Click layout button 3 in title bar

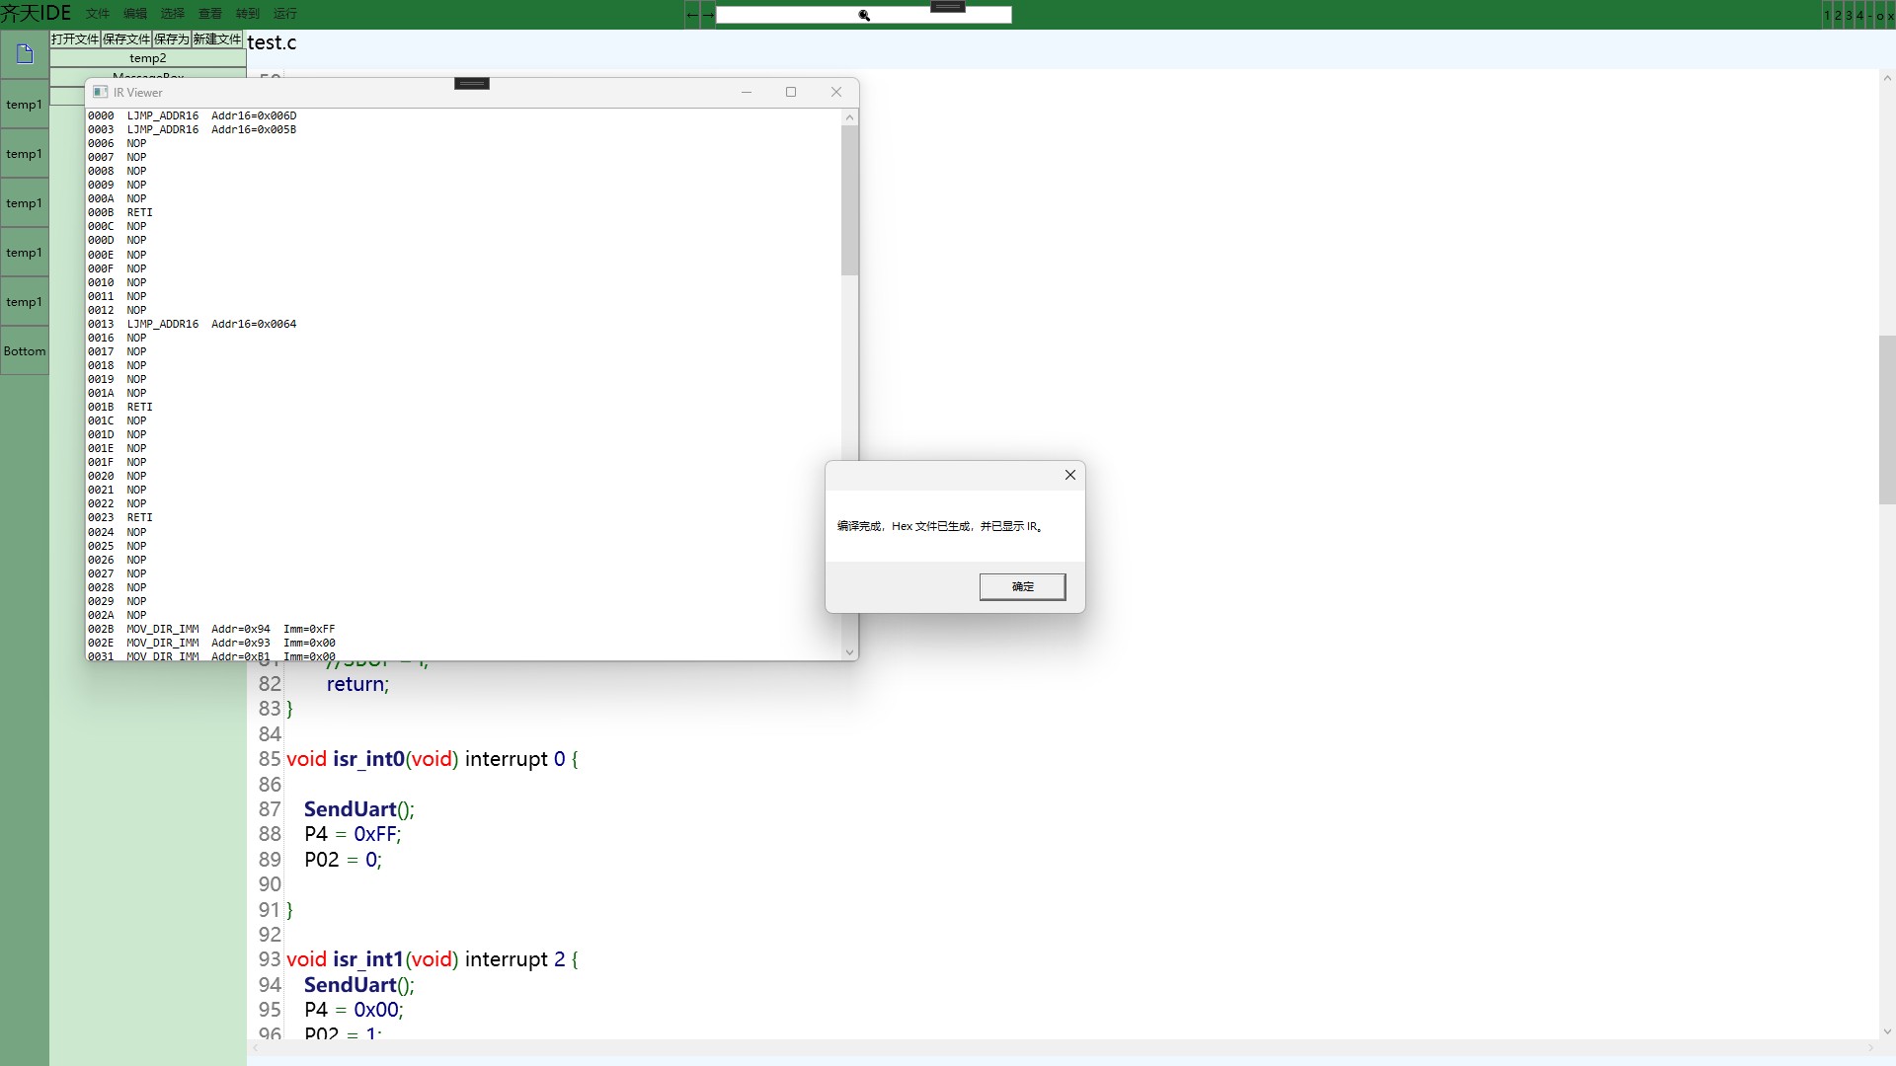tap(1850, 15)
